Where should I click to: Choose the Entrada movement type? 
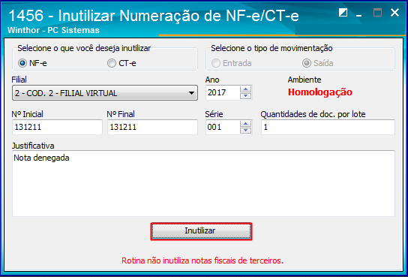[216, 63]
